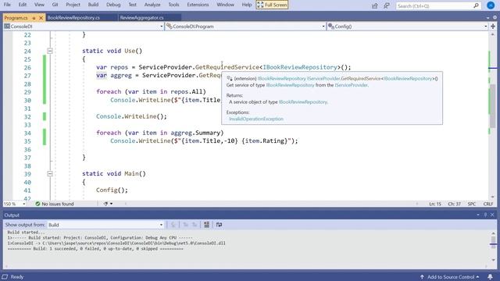Image resolution: width=500 pixels, height=281 pixels.
Task: Open the File menu
Action: tap(7, 5)
